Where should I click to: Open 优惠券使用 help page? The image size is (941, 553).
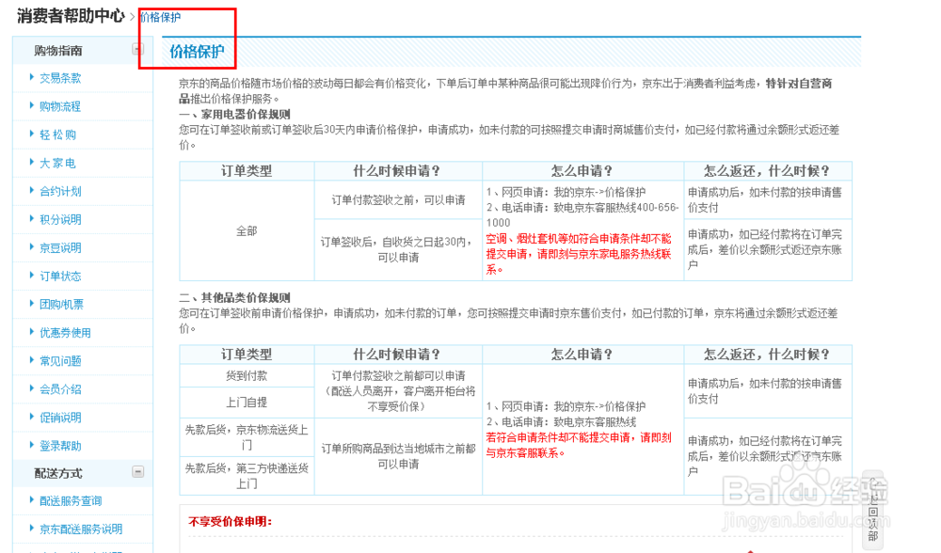[x=65, y=332]
